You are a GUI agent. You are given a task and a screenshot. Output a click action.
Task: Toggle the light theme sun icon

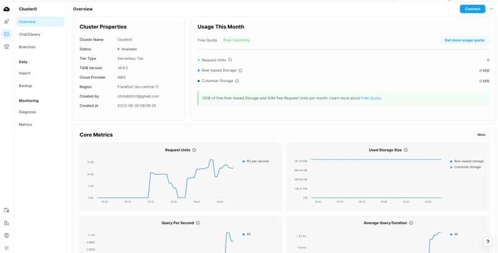tap(6, 248)
